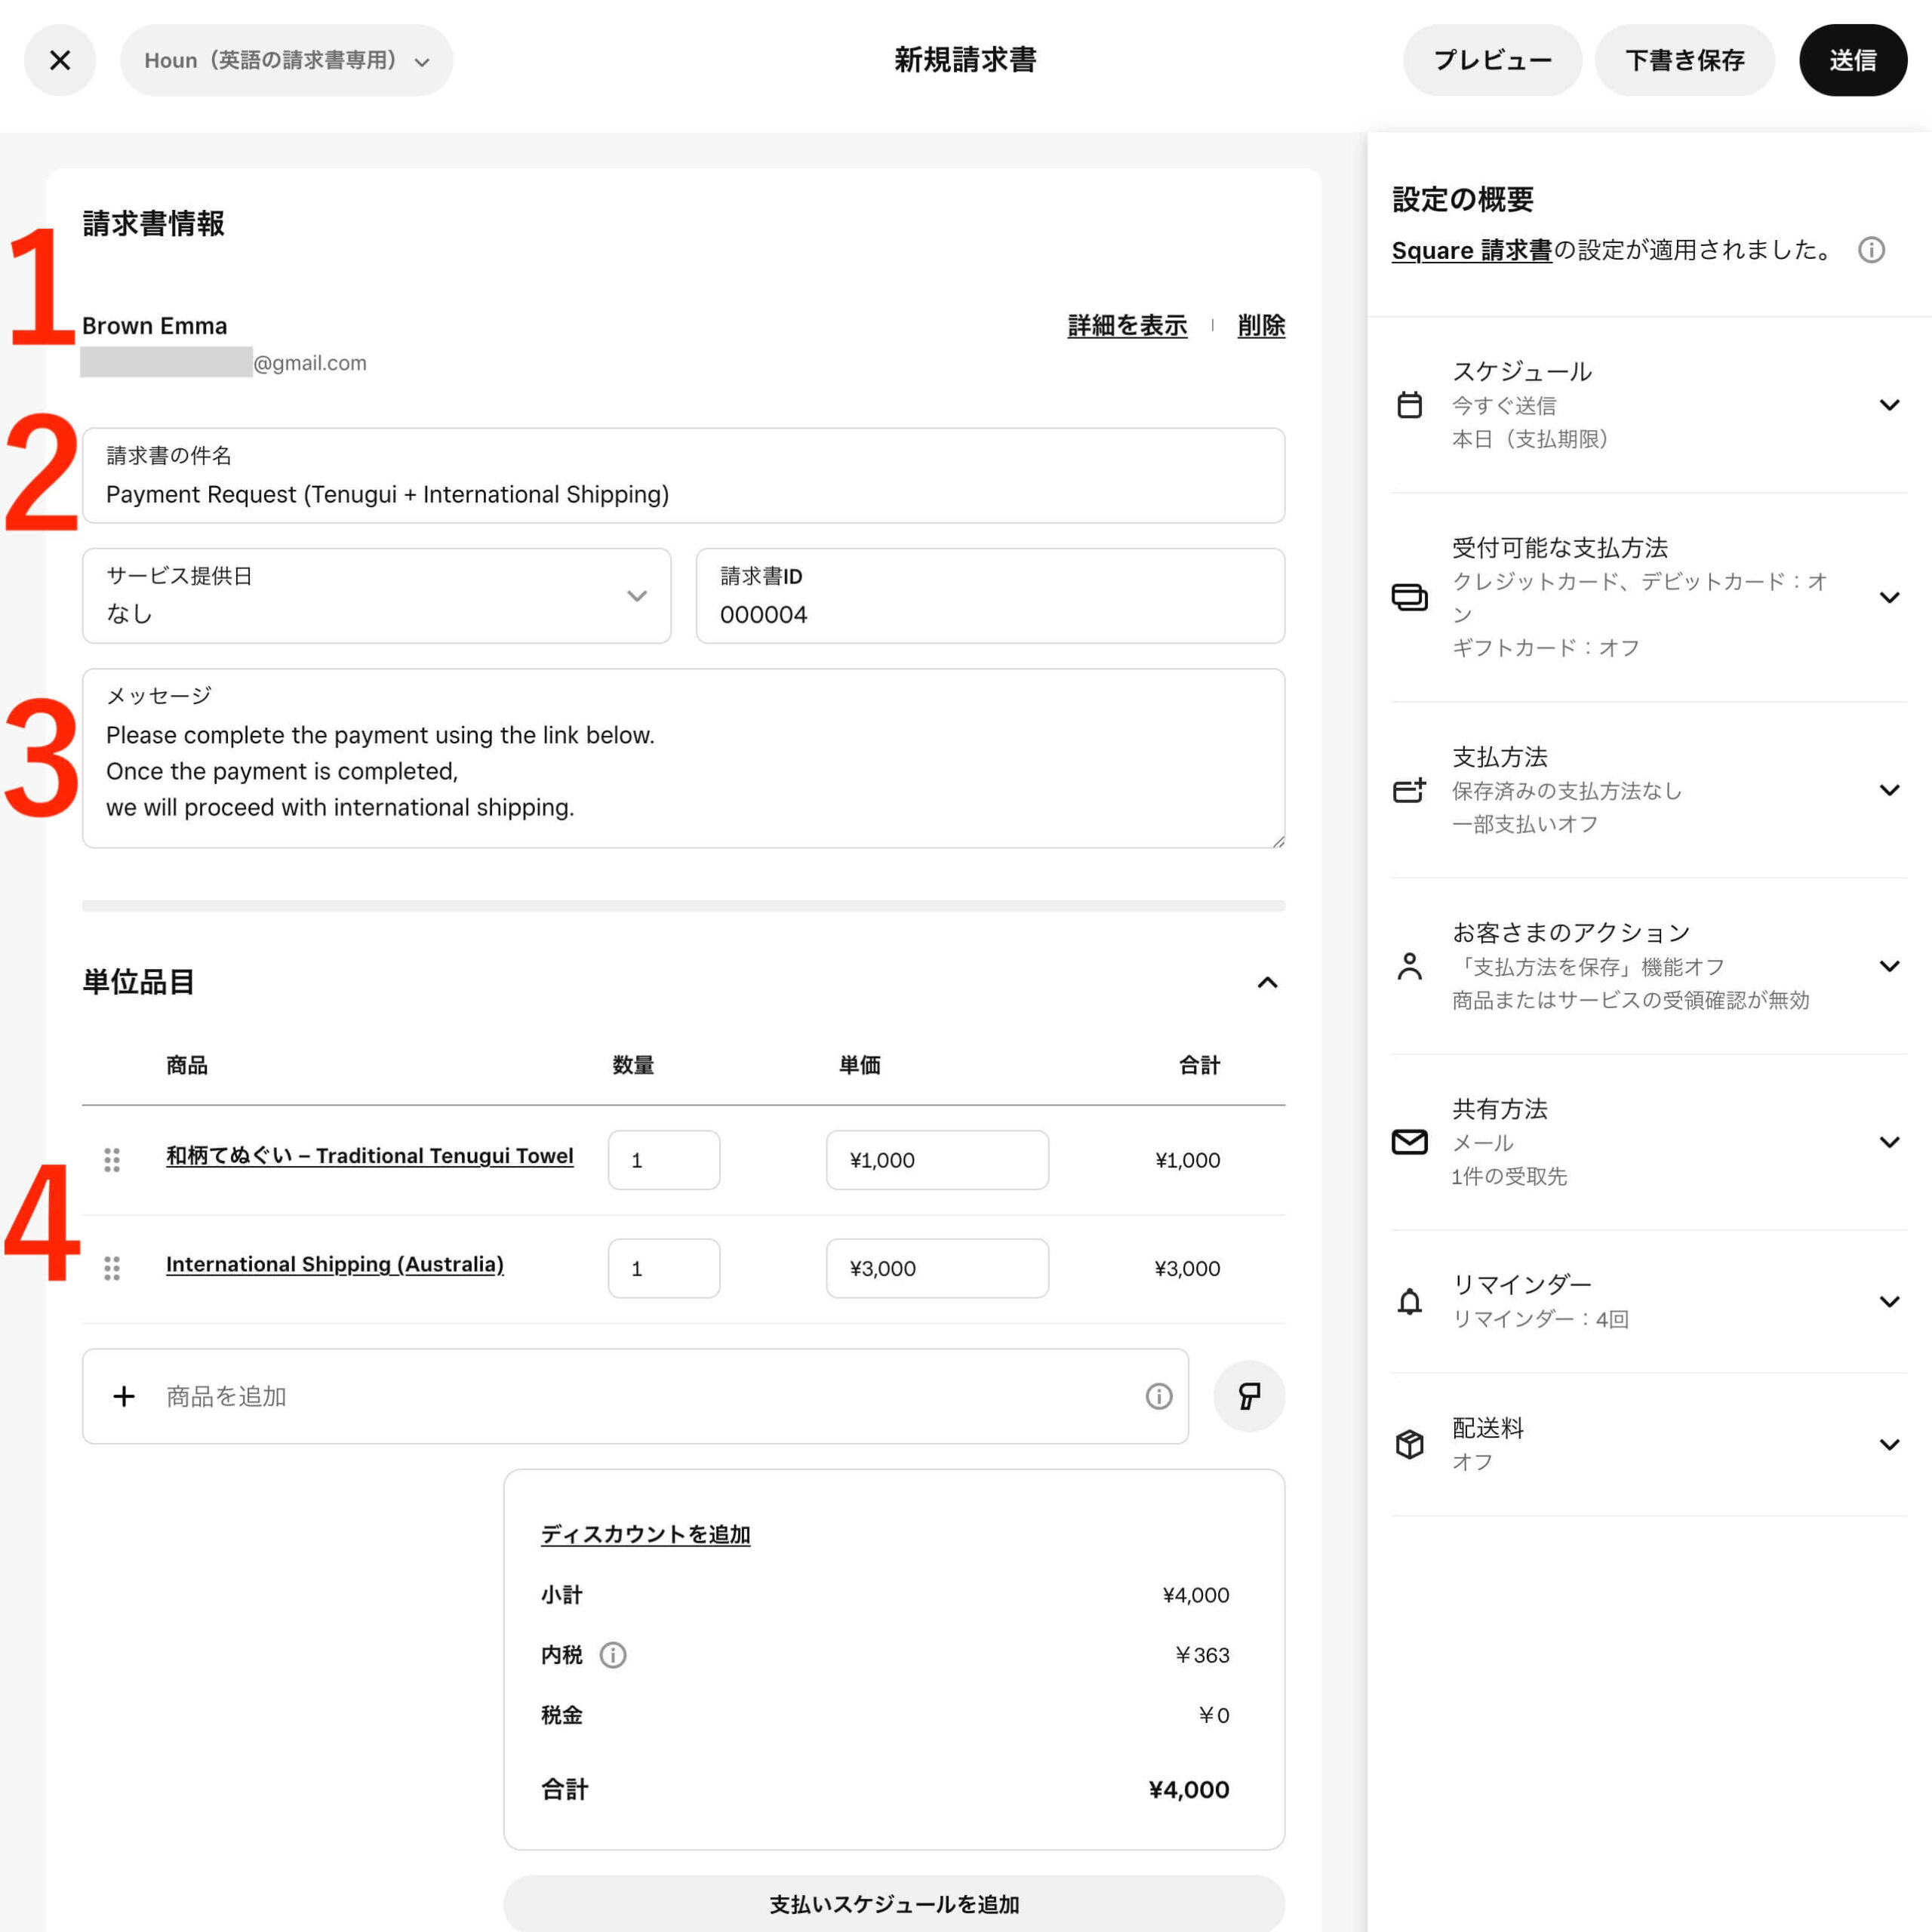The image size is (1932, 1932).
Task: Expand the 配送料 settings
Action: point(1889,1444)
